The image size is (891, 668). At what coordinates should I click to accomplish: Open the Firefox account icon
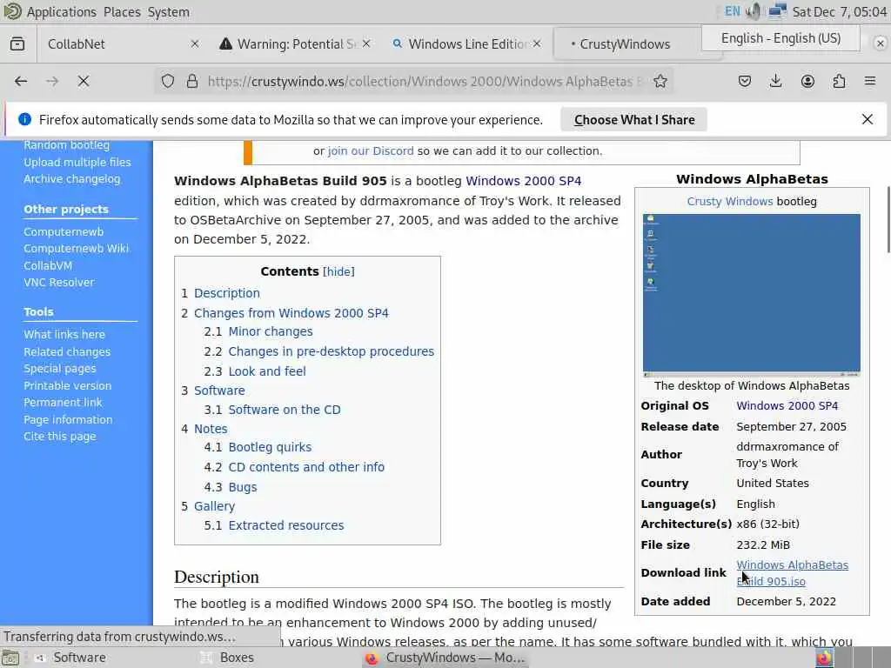[807, 81]
